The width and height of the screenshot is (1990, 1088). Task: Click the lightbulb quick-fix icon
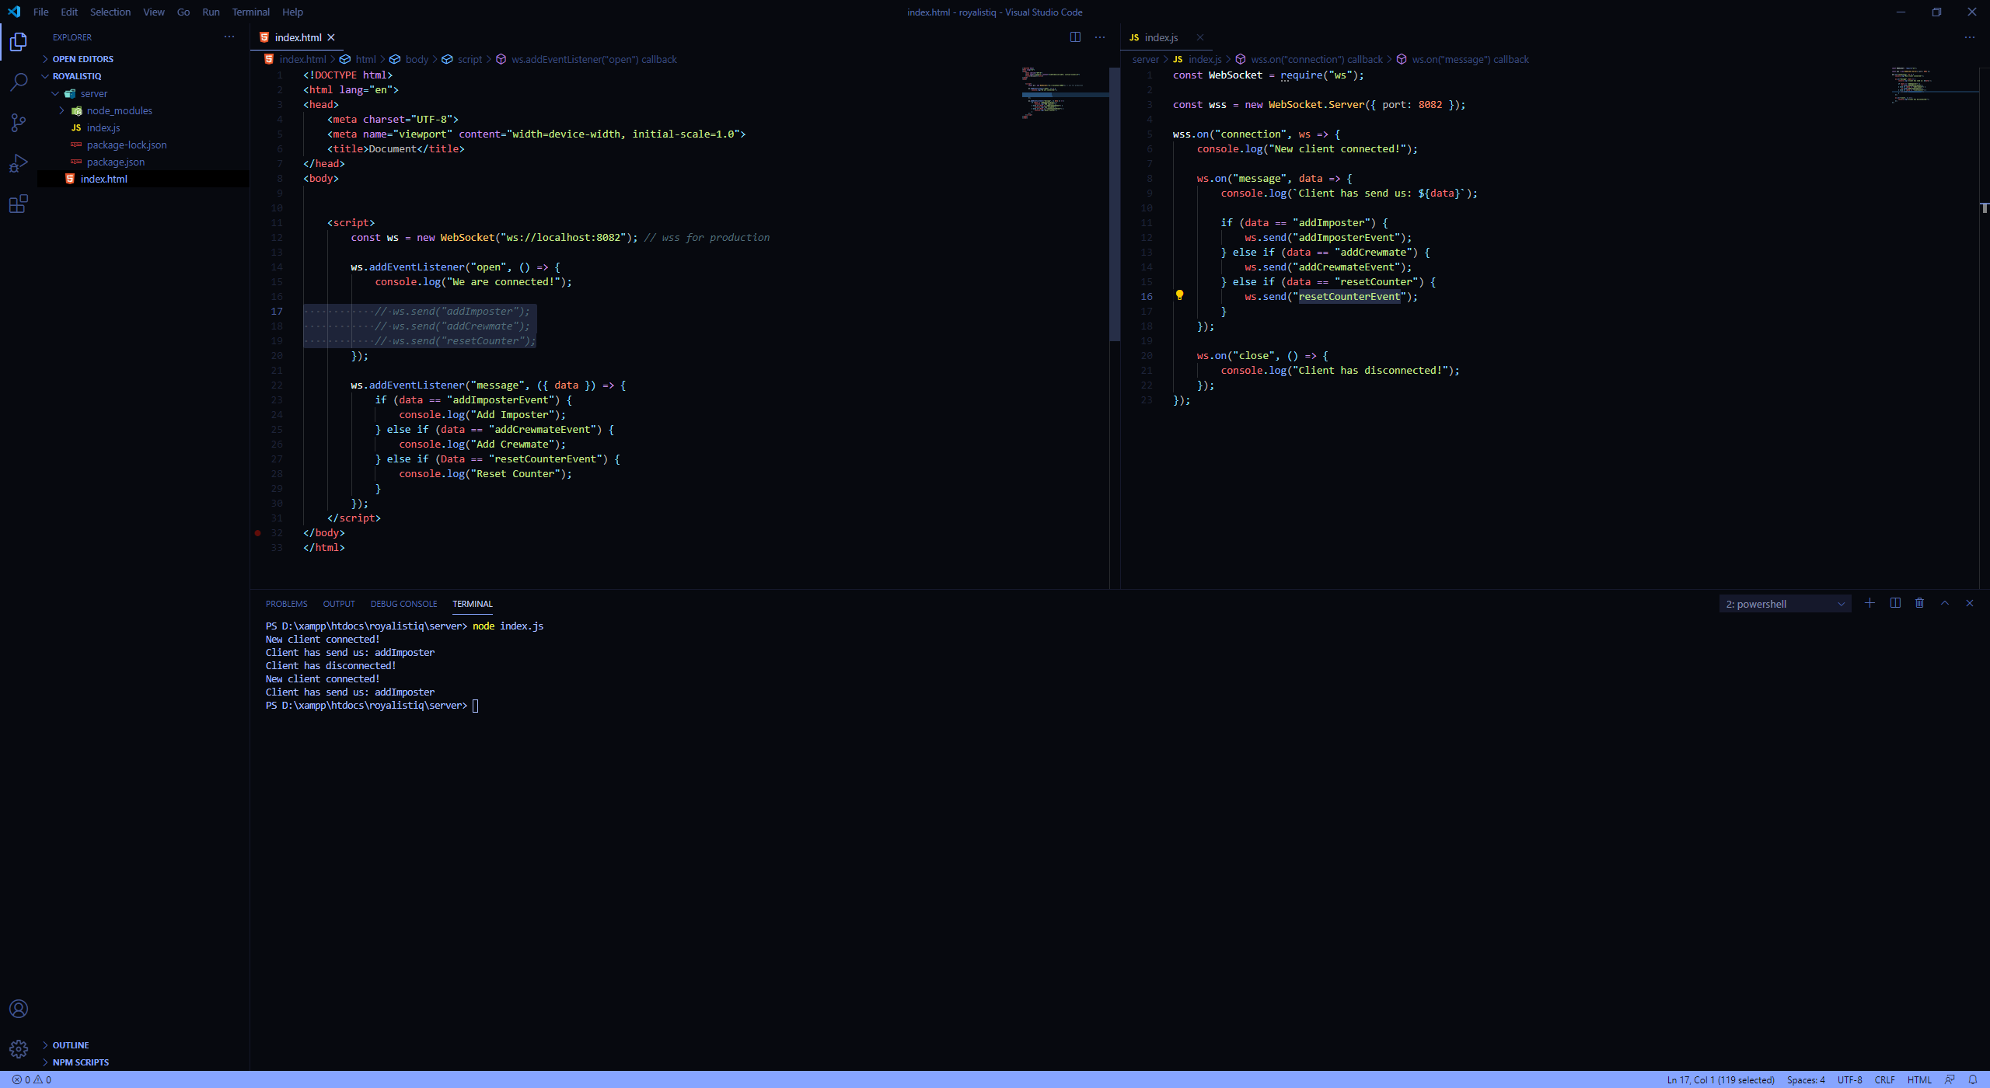1179,295
